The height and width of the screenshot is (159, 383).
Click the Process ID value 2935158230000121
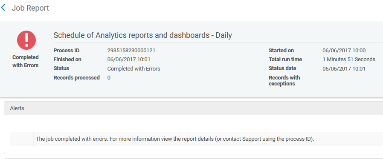(131, 51)
